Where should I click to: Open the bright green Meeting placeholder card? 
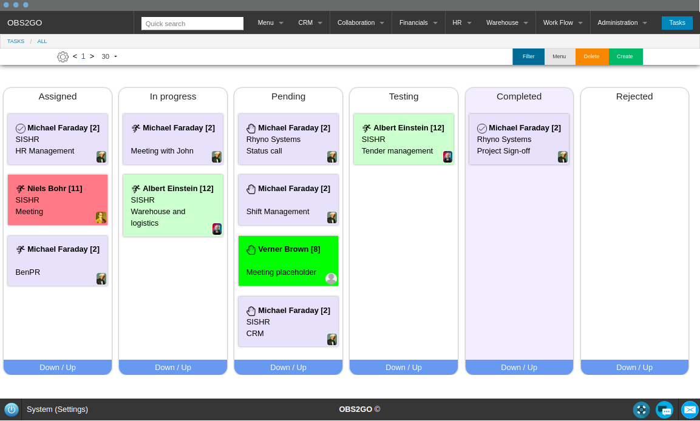click(x=288, y=261)
